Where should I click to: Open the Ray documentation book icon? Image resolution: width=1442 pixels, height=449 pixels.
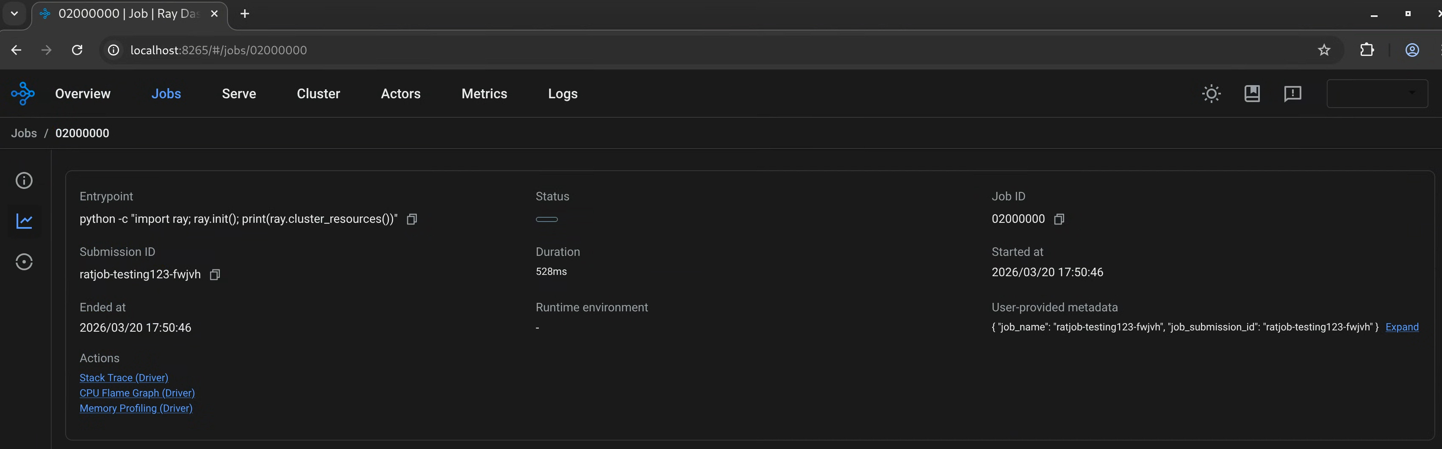(1253, 94)
